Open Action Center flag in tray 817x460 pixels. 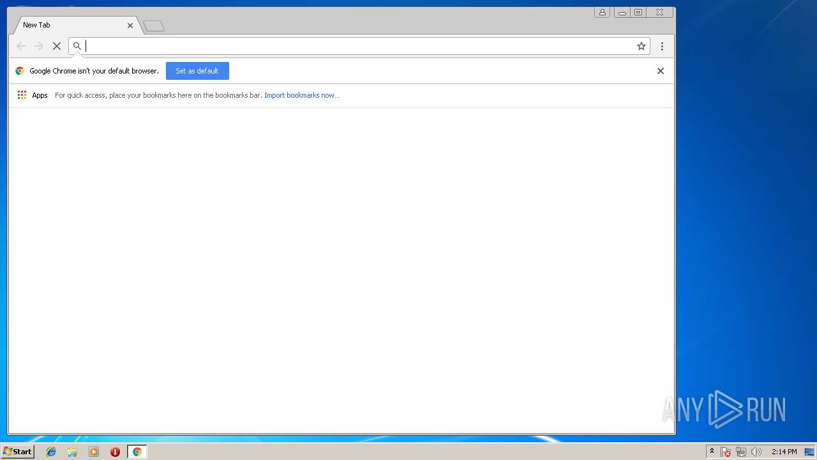point(726,452)
